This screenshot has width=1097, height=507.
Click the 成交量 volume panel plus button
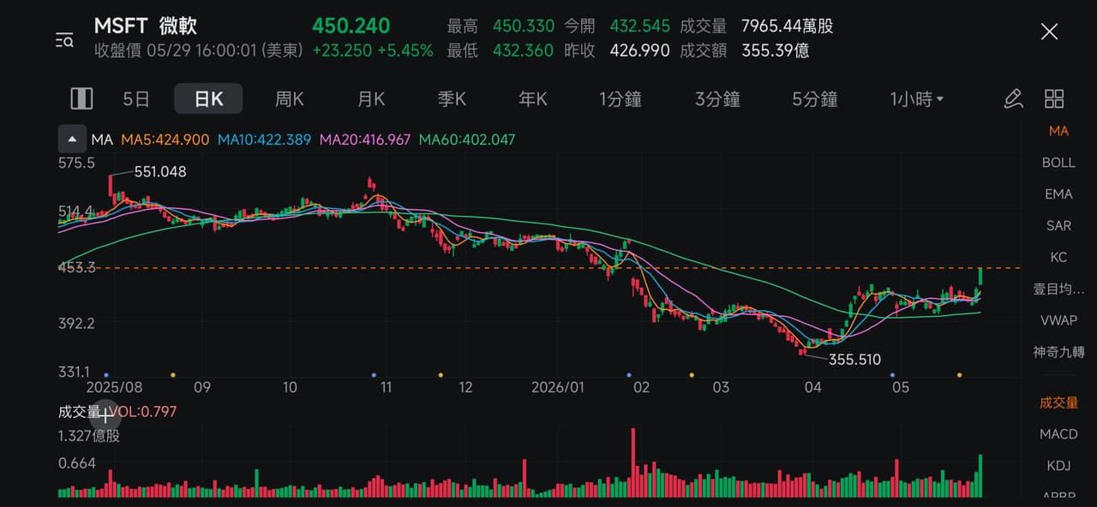105,416
